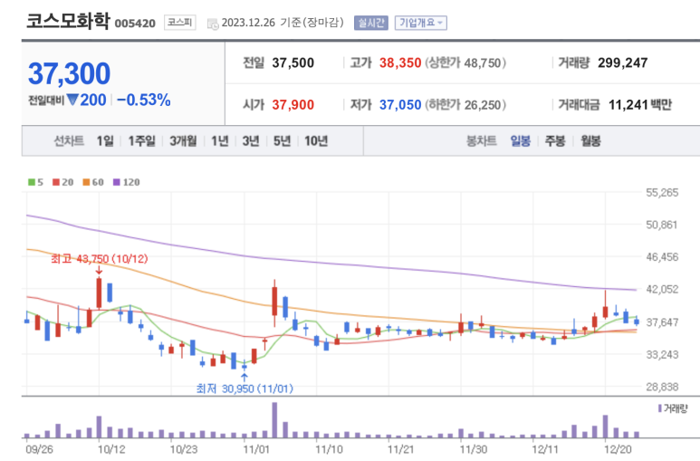700x461 pixels.
Task: Select the 1주일 line chart
Action: tap(141, 141)
